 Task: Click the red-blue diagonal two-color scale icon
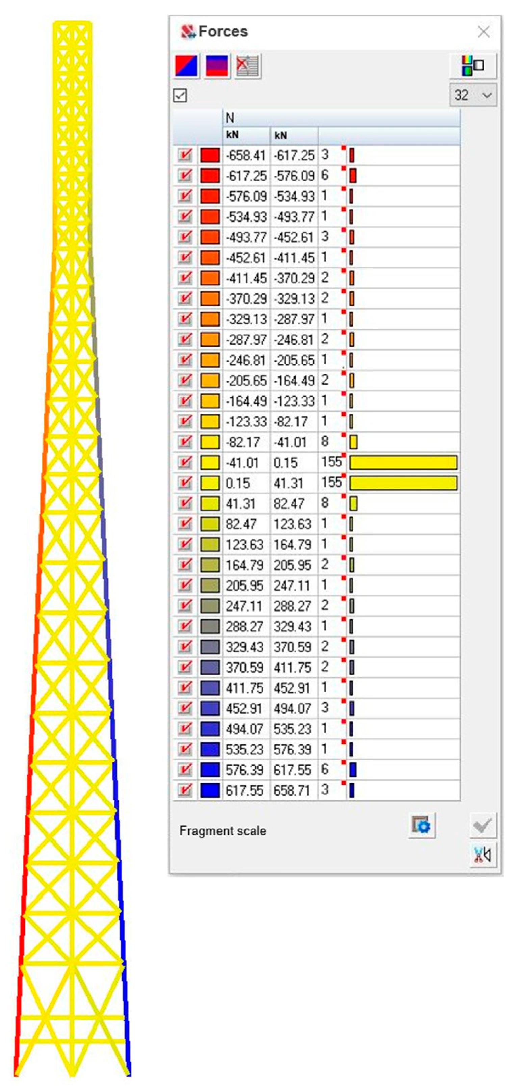(186, 66)
